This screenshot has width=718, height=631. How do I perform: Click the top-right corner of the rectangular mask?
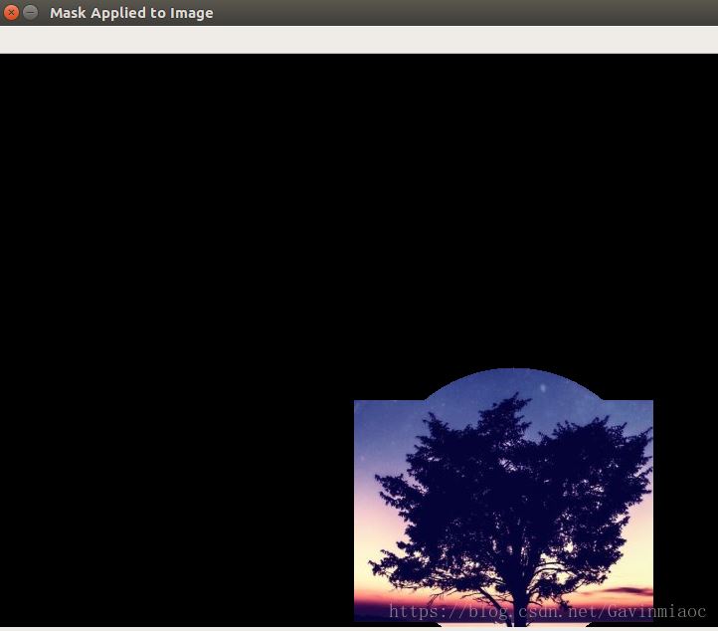click(651, 402)
